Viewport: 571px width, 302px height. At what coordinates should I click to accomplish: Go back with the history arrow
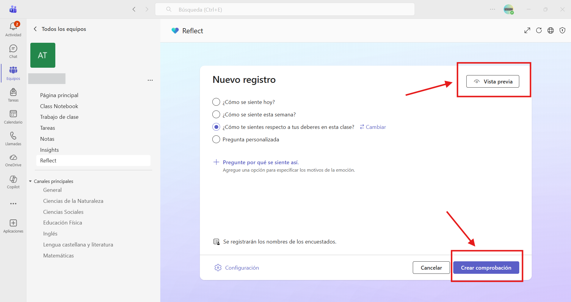coord(134,9)
